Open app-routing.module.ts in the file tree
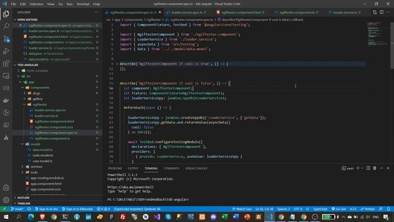Viewport: 394px width, 222px height. click(x=47, y=178)
